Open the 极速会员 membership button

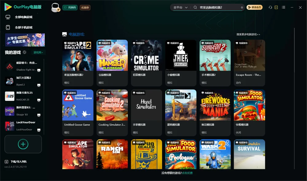tap(255, 7)
